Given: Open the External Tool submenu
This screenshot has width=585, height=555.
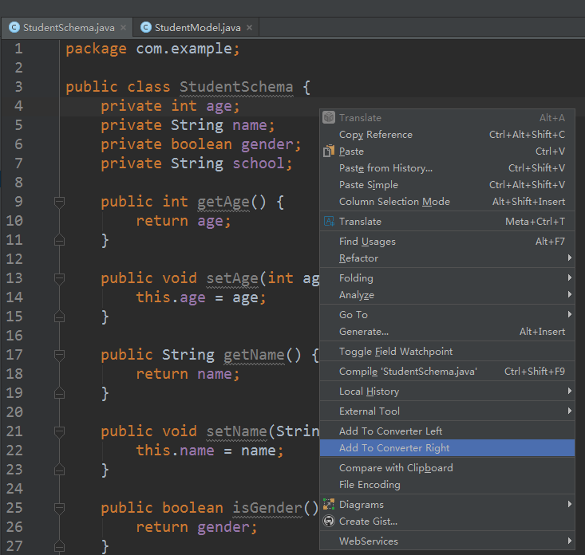Looking at the screenshot, I should pos(447,411).
